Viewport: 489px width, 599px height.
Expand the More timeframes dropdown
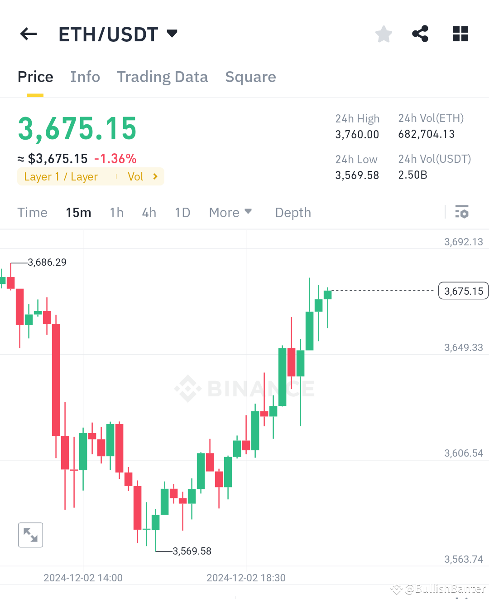click(230, 212)
